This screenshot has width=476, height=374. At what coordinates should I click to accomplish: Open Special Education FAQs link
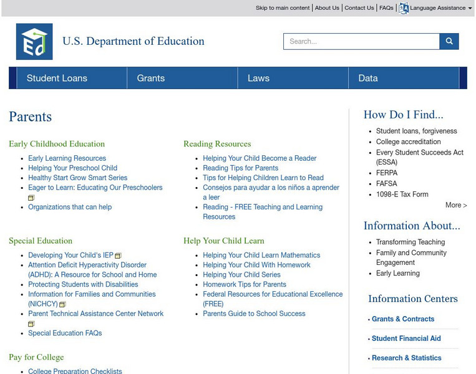[x=65, y=333]
